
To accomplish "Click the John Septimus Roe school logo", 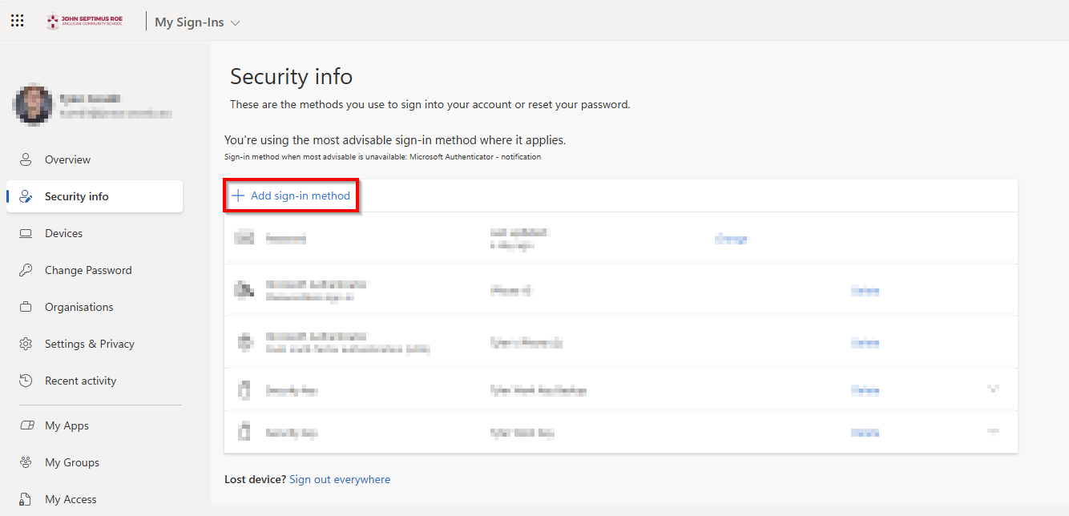I will pos(84,22).
